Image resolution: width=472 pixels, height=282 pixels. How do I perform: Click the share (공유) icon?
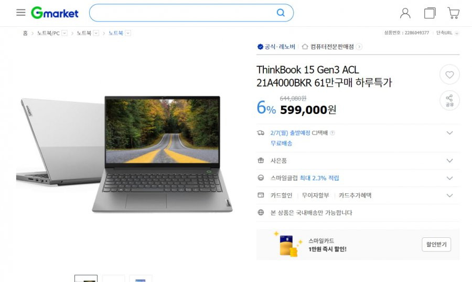pyautogui.click(x=449, y=100)
